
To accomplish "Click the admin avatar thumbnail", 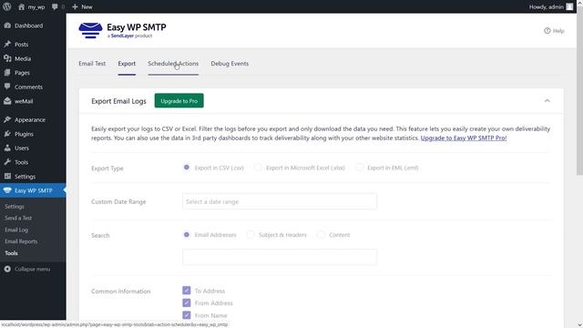I will [569, 6].
